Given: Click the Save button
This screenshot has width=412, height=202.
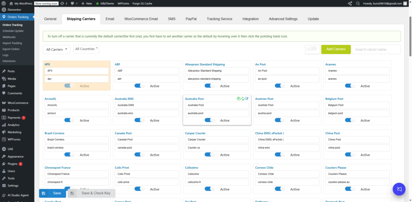Looking at the screenshot, I should 53,193.
